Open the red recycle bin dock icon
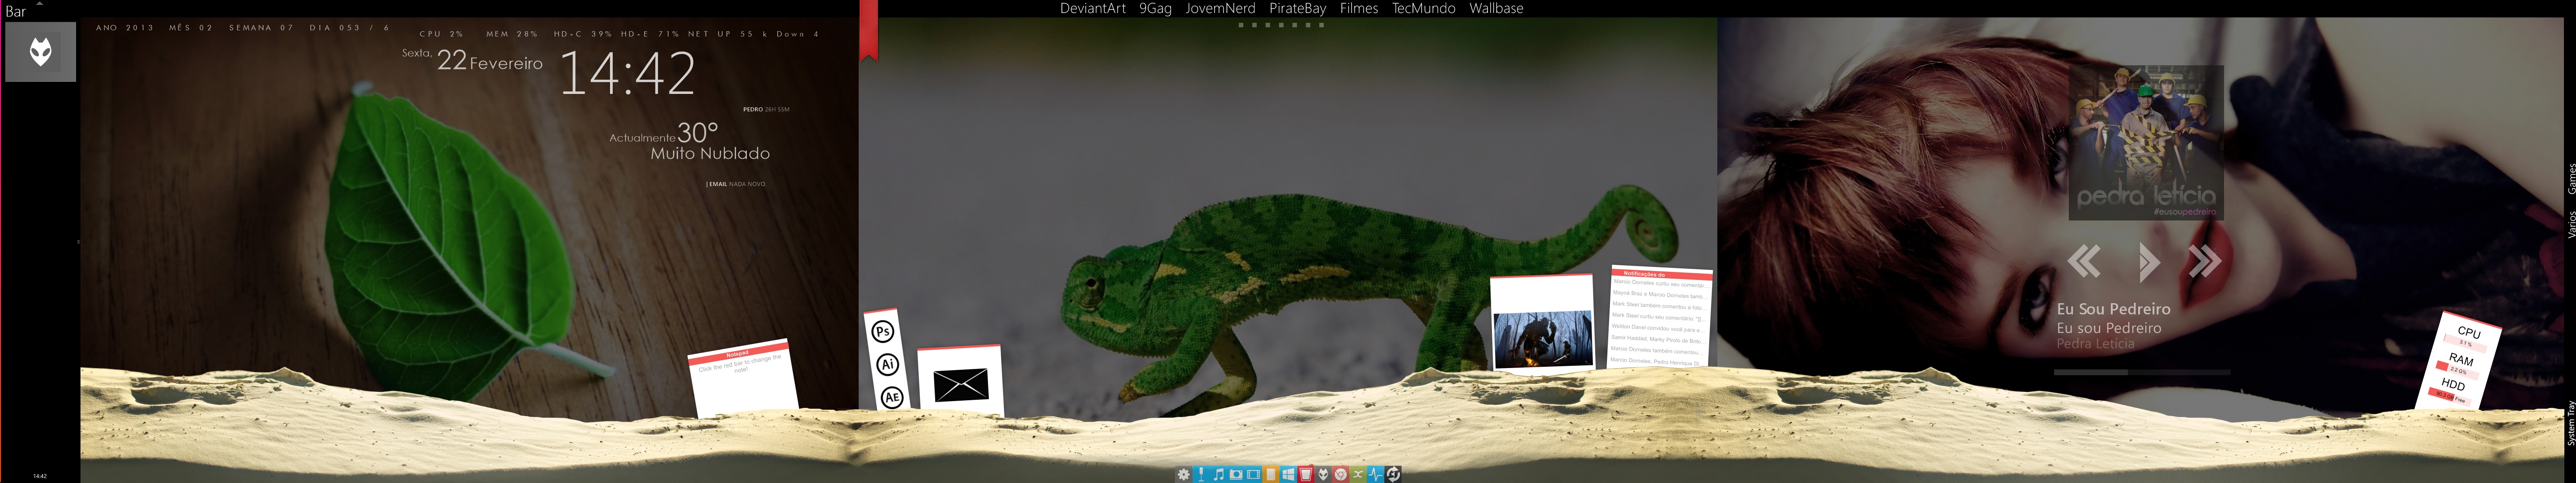The image size is (2576, 483). 1306,474
